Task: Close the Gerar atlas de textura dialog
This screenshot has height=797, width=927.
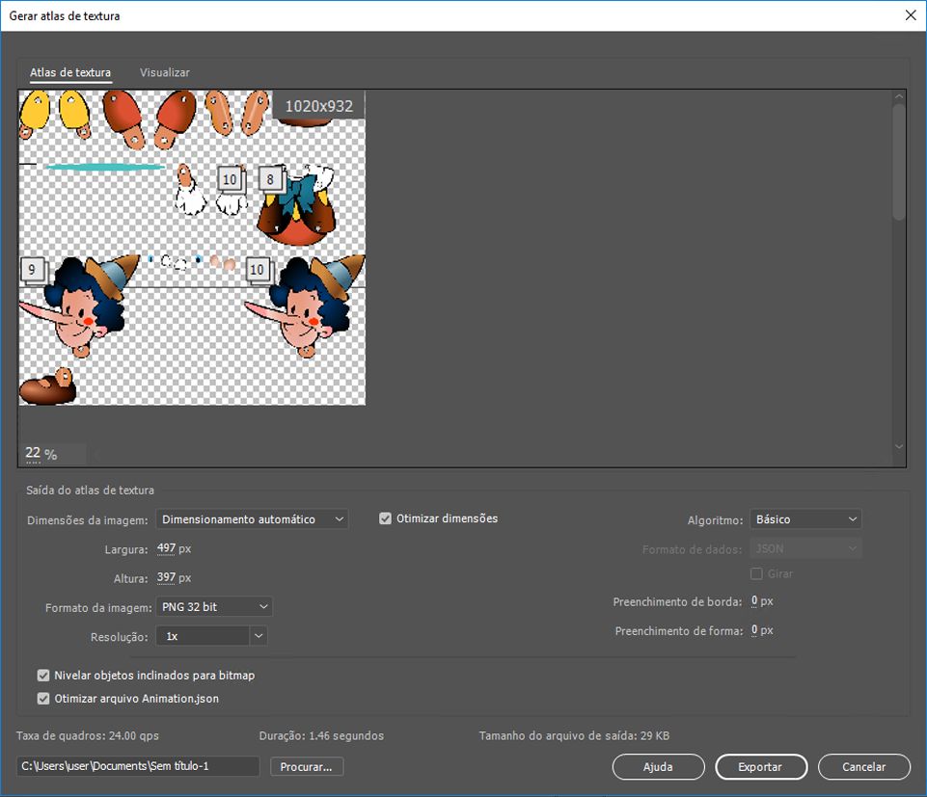Action: [911, 15]
